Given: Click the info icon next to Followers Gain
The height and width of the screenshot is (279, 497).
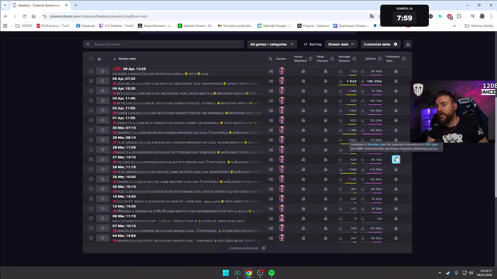Looking at the screenshot, I should pos(404,59).
